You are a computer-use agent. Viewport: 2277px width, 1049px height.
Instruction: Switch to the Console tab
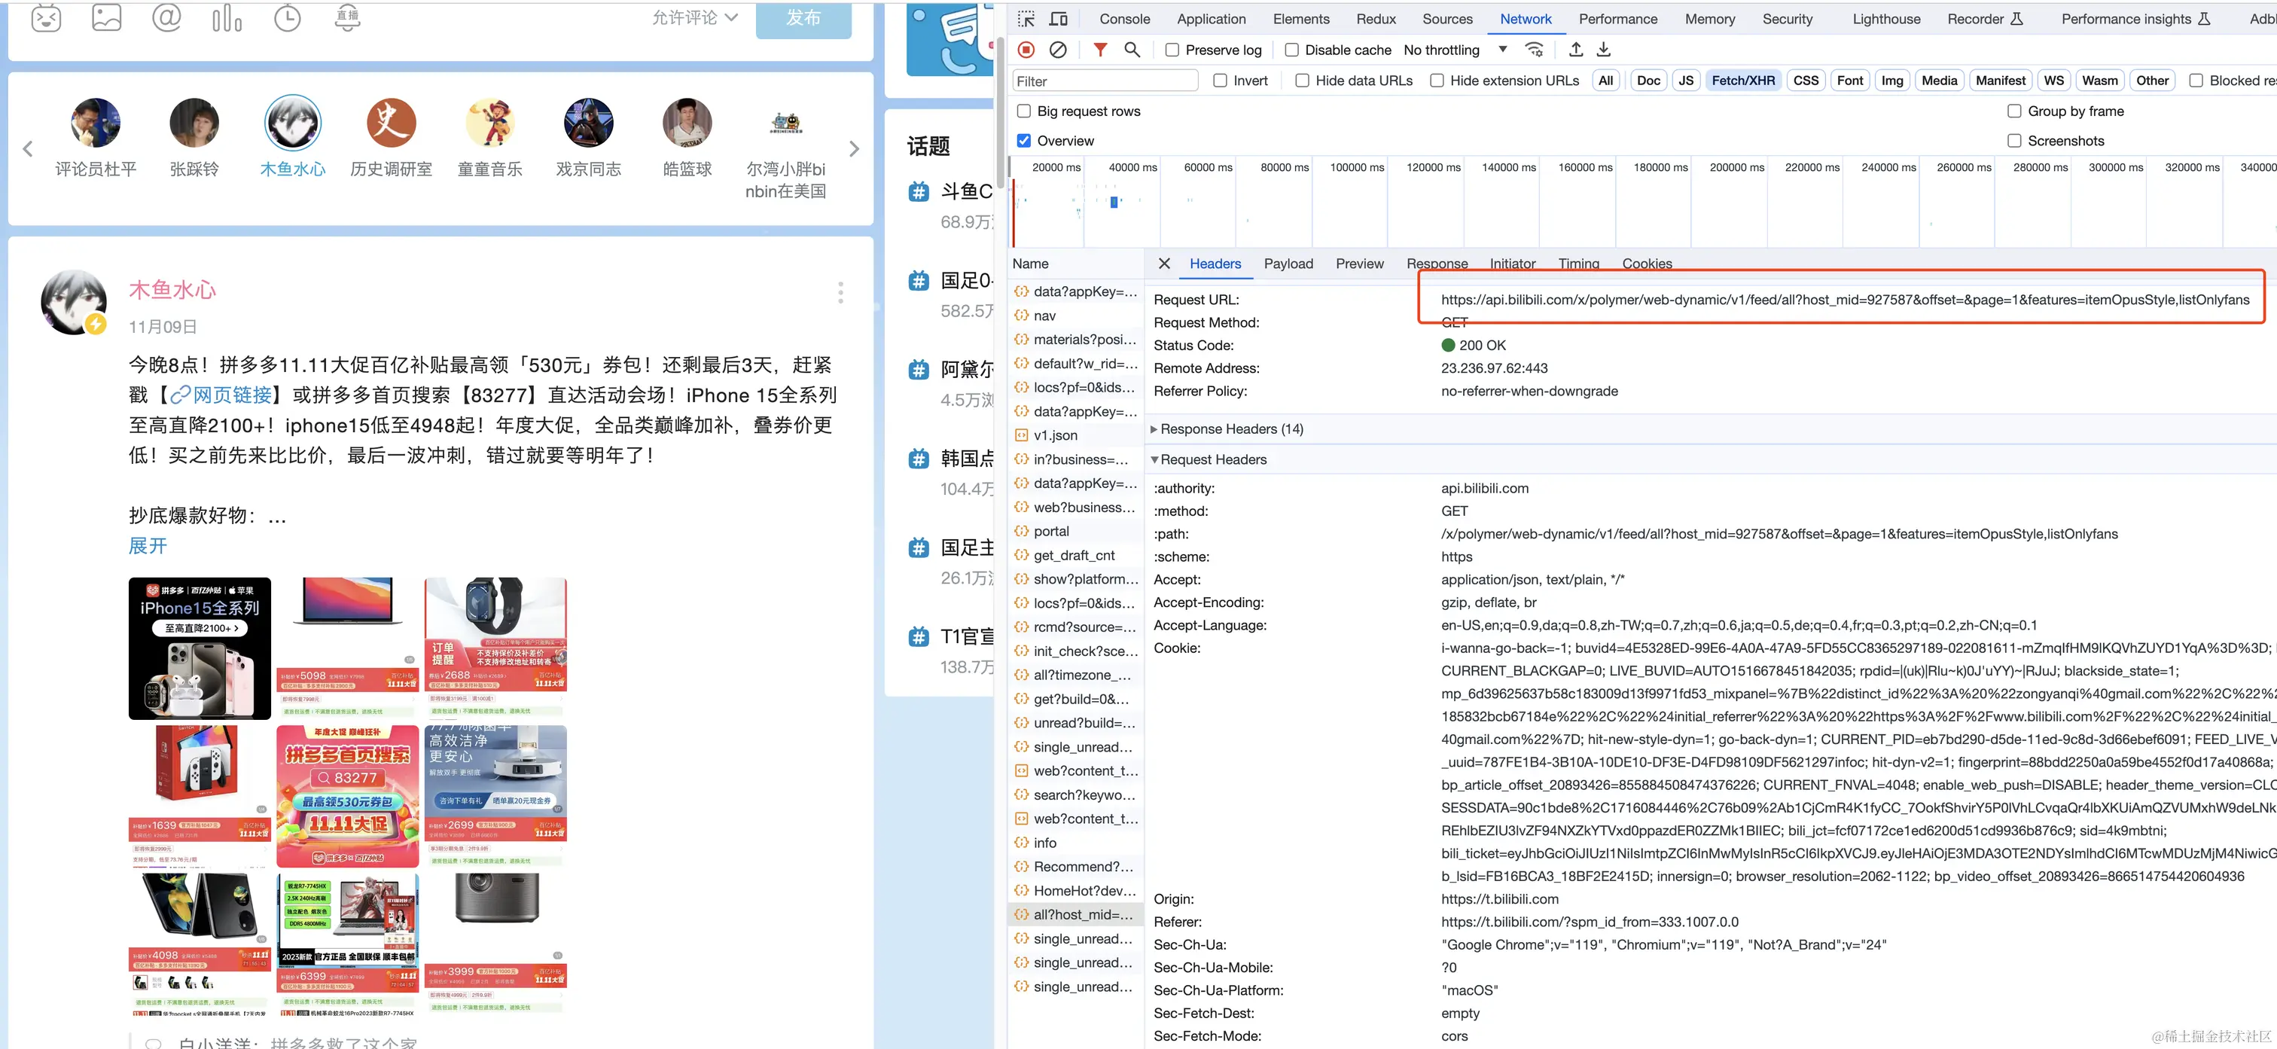(1124, 19)
